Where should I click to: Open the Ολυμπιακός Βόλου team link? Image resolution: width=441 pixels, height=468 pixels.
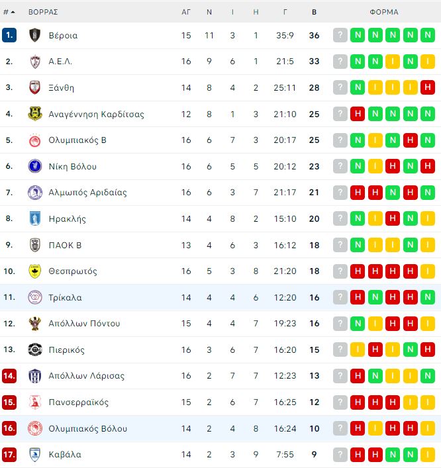click(x=88, y=428)
